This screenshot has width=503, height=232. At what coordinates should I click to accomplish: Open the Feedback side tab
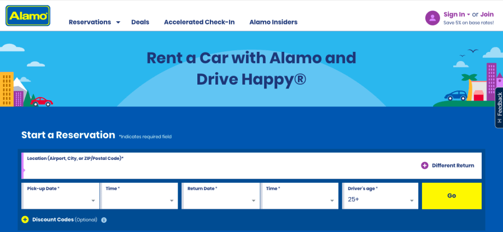tap(499, 108)
